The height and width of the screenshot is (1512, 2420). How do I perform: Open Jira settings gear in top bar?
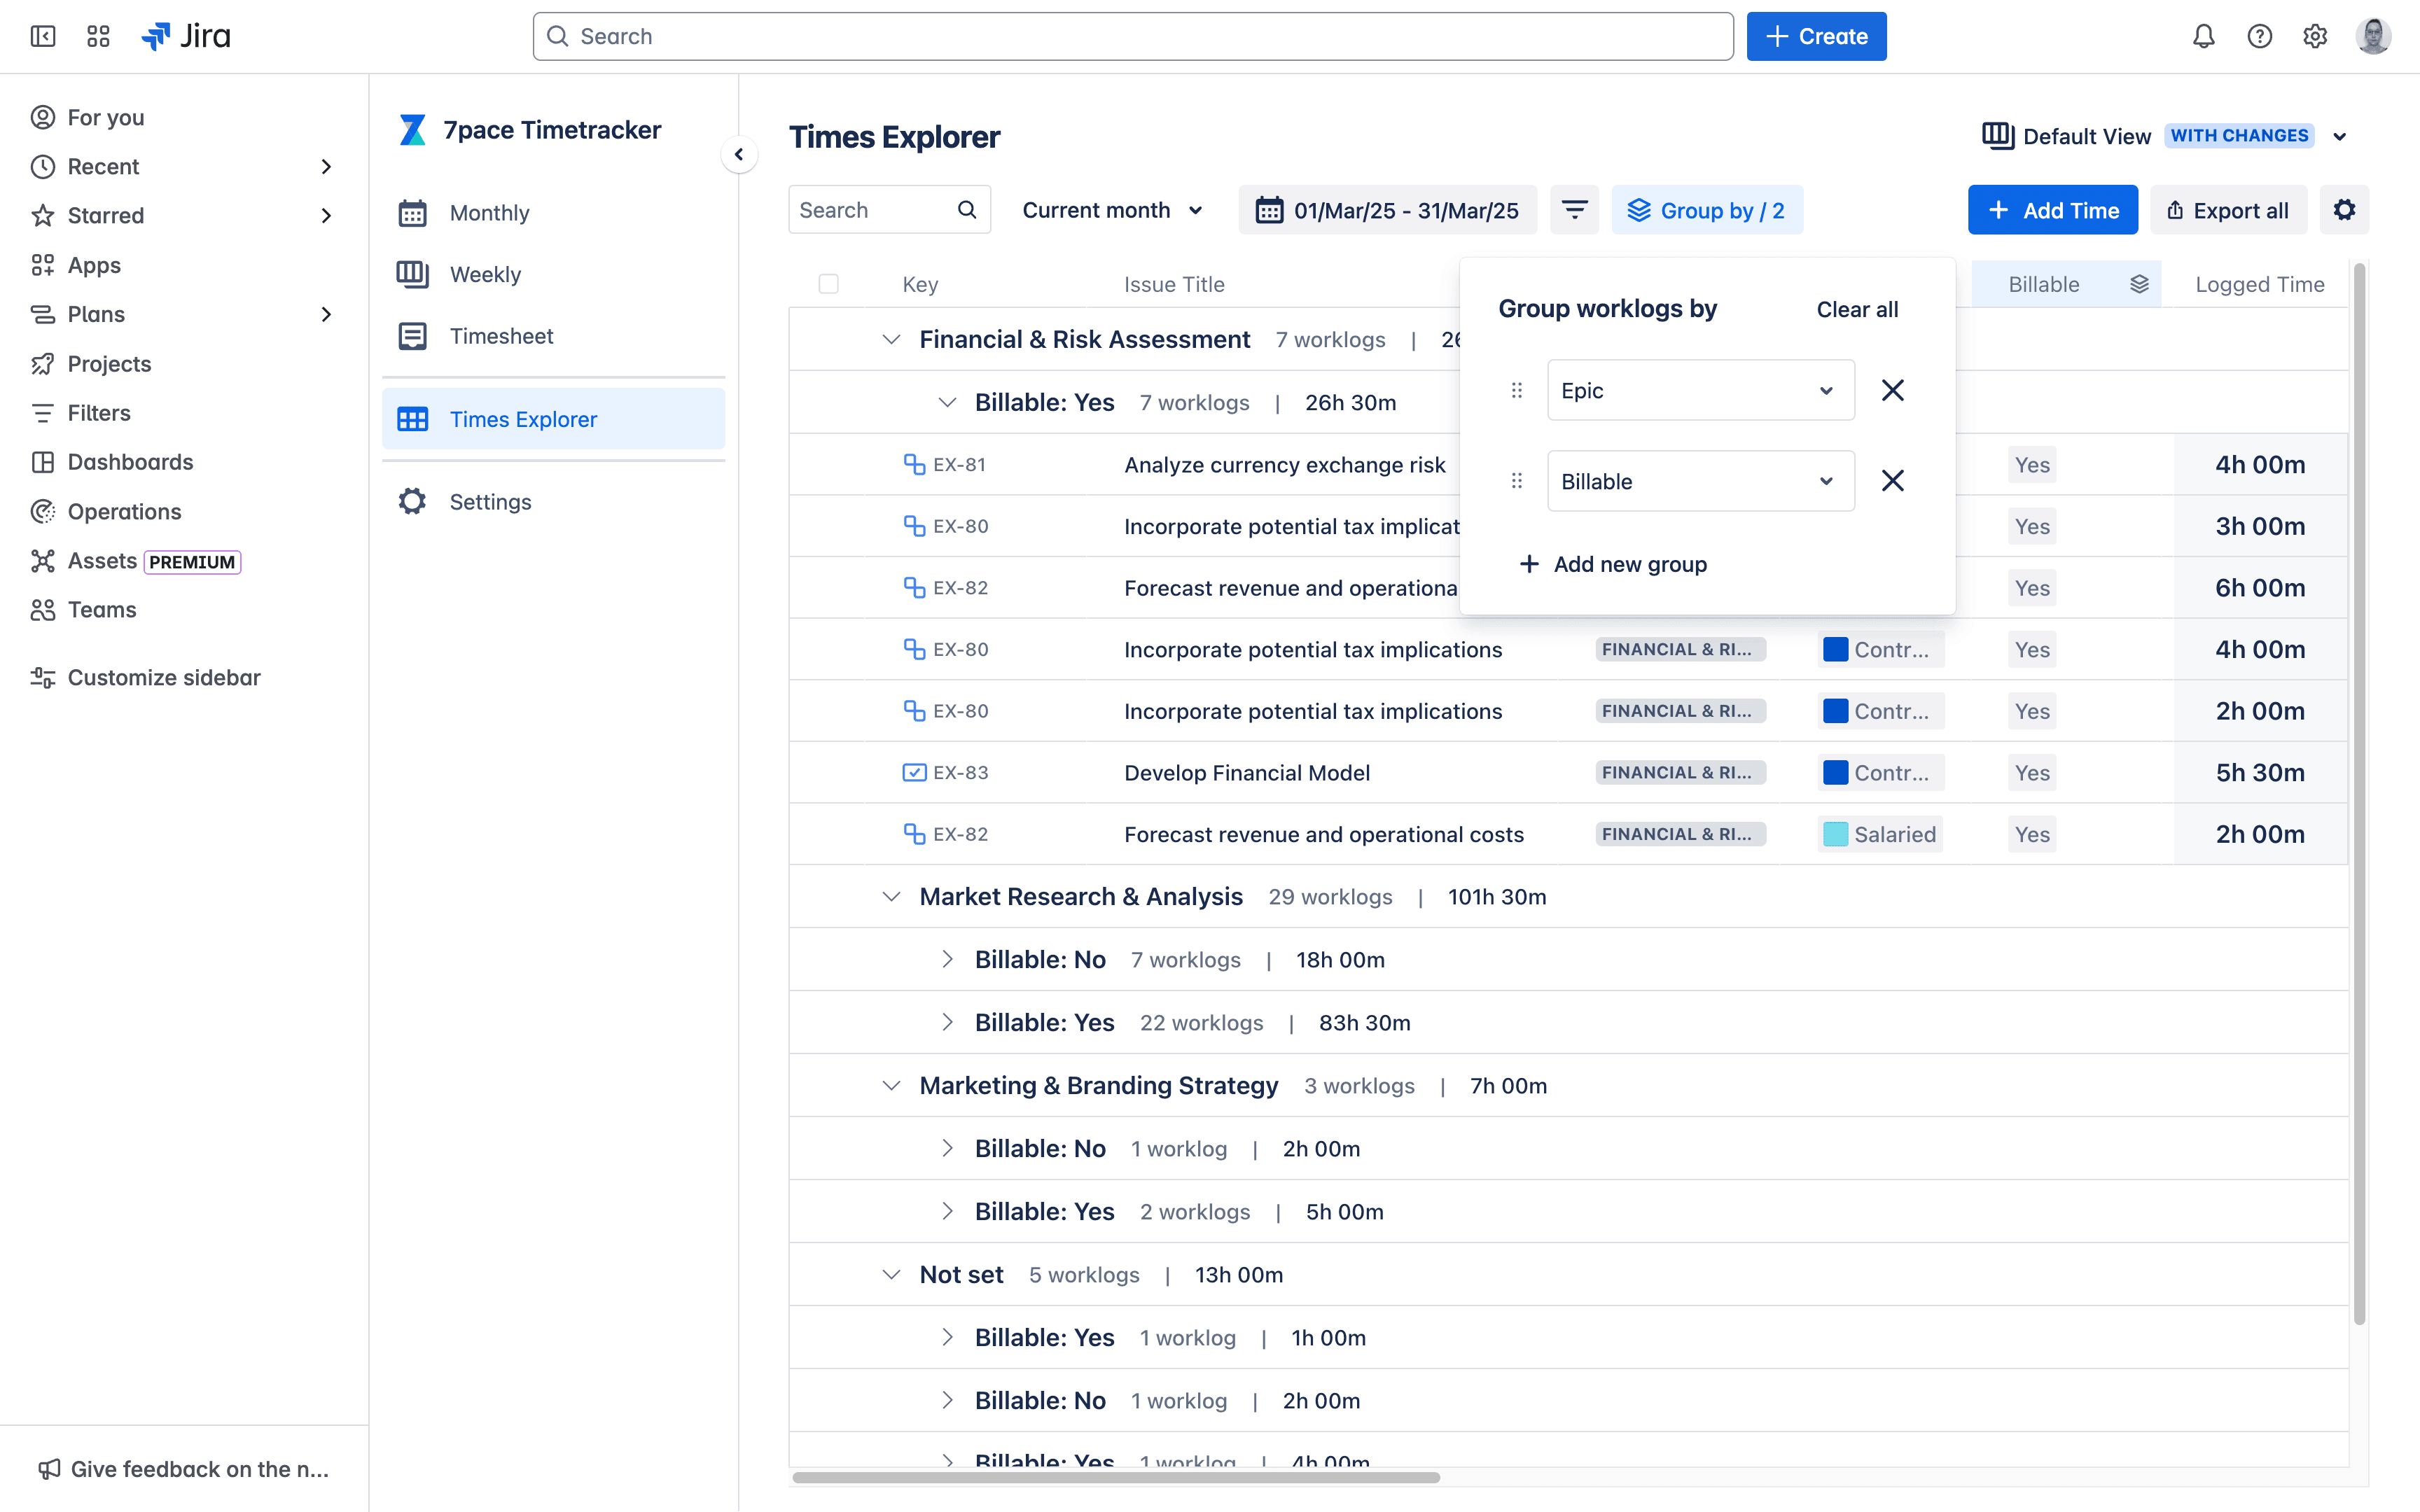point(2315,36)
